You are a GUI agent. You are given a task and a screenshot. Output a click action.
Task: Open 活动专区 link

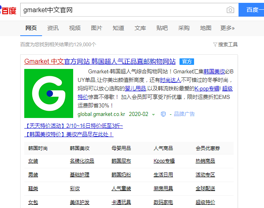pos(205,175)
